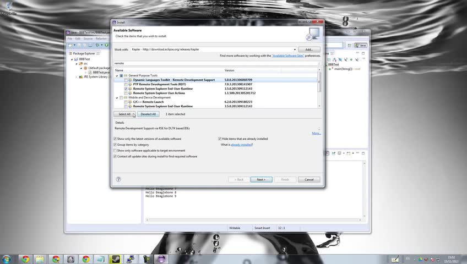Switch to the Java perspective button

click(361, 46)
